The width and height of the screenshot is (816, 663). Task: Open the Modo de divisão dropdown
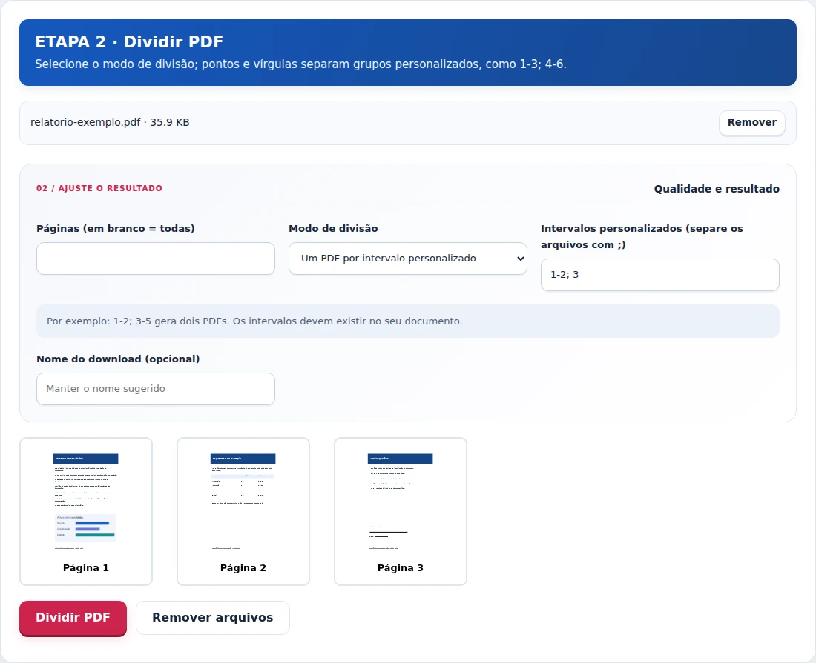coord(407,259)
